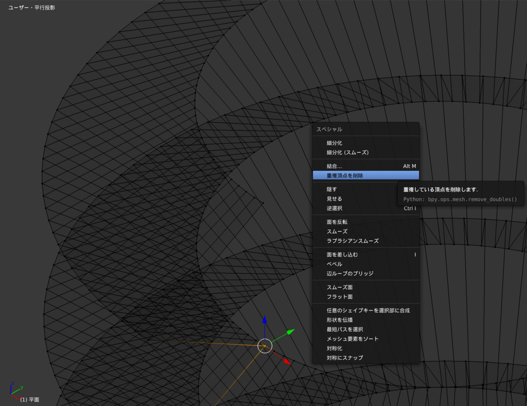
Task: Click the red X axis manipulator arrow
Action: [287, 361]
